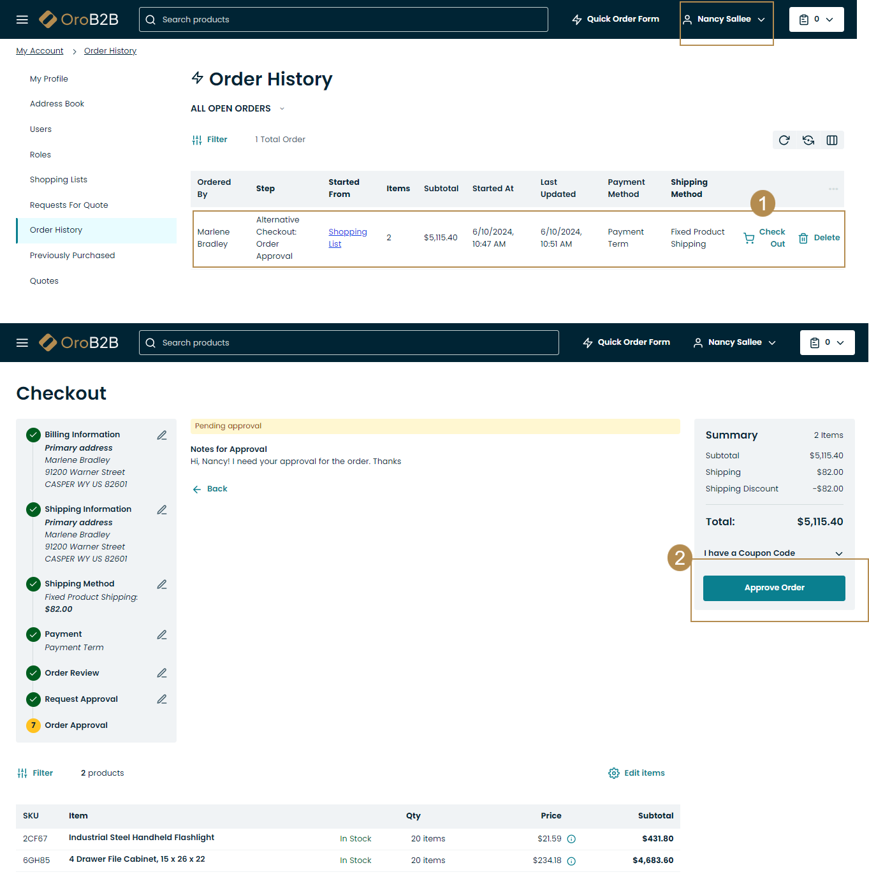
Task: Click the top hamburger menu icon
Action: pos(22,20)
